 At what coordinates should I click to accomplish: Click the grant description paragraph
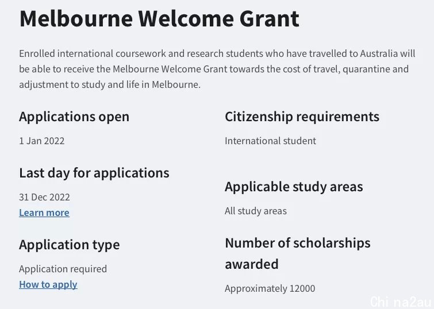pyautogui.click(x=217, y=69)
